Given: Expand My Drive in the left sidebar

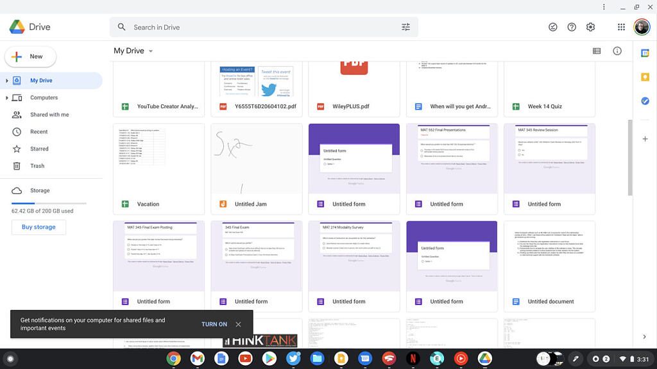Looking at the screenshot, I should click(x=6, y=80).
